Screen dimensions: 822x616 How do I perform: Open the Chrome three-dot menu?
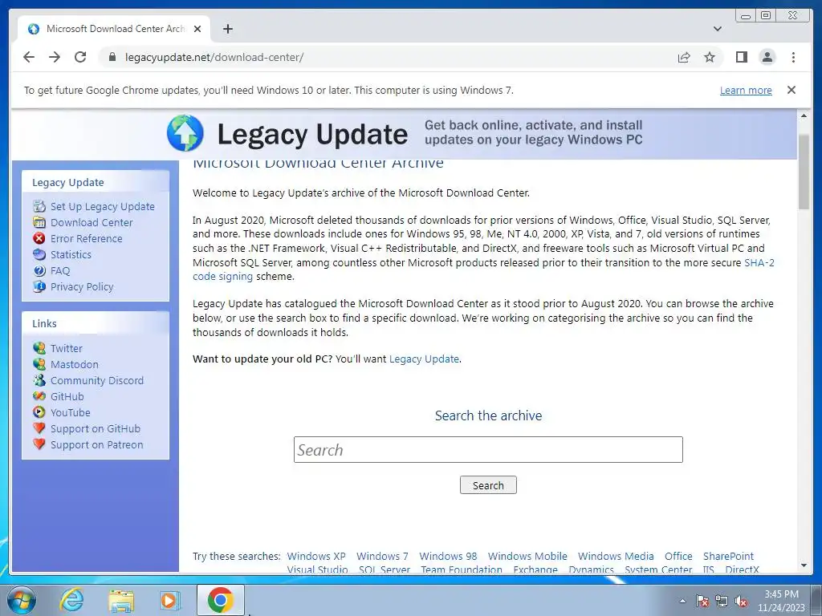click(793, 57)
